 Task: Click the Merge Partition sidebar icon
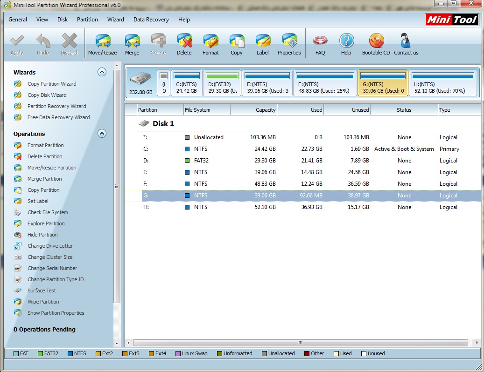pyautogui.click(x=18, y=179)
